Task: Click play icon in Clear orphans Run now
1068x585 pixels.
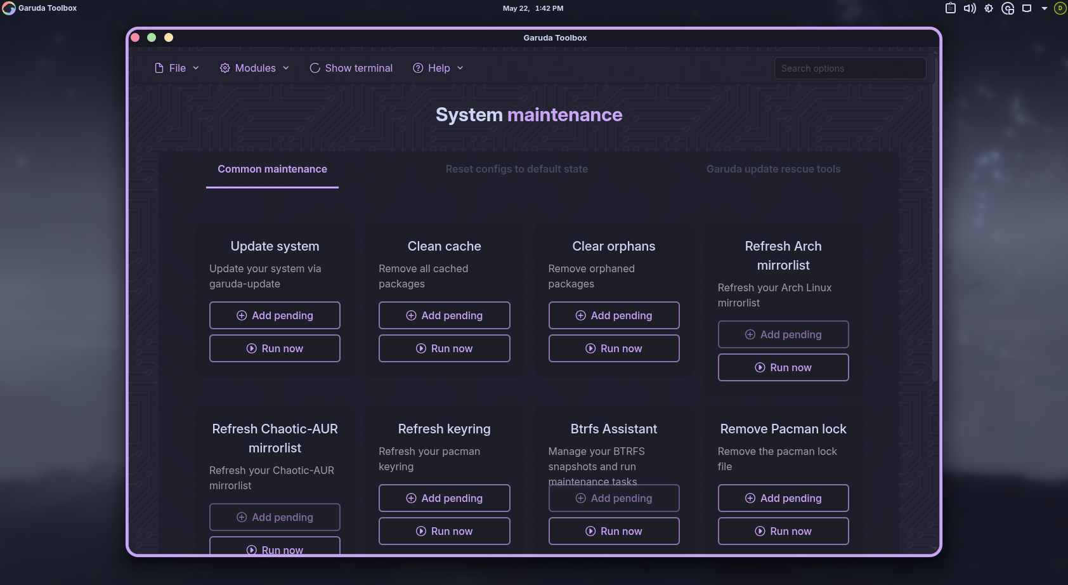Action: point(590,348)
